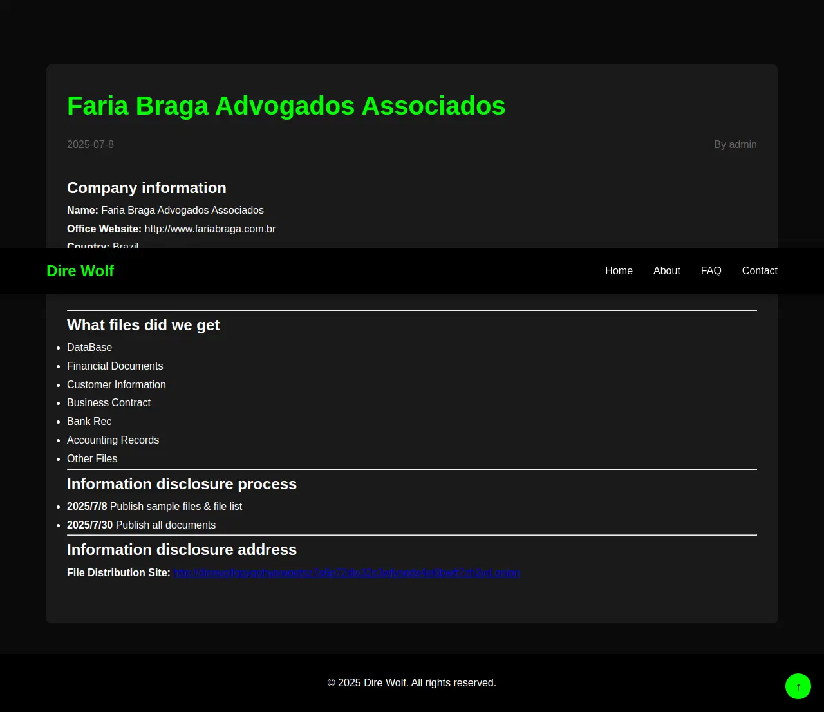This screenshot has height=712, width=824.
Task: Click the Company information heading
Action: (147, 188)
